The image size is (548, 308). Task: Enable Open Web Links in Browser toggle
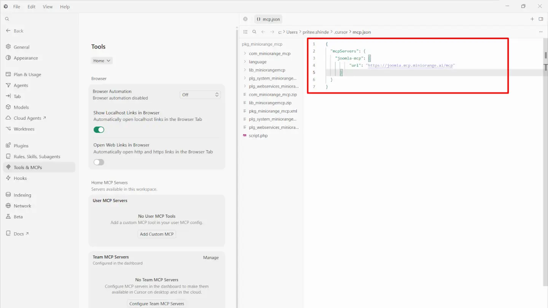pyautogui.click(x=99, y=162)
